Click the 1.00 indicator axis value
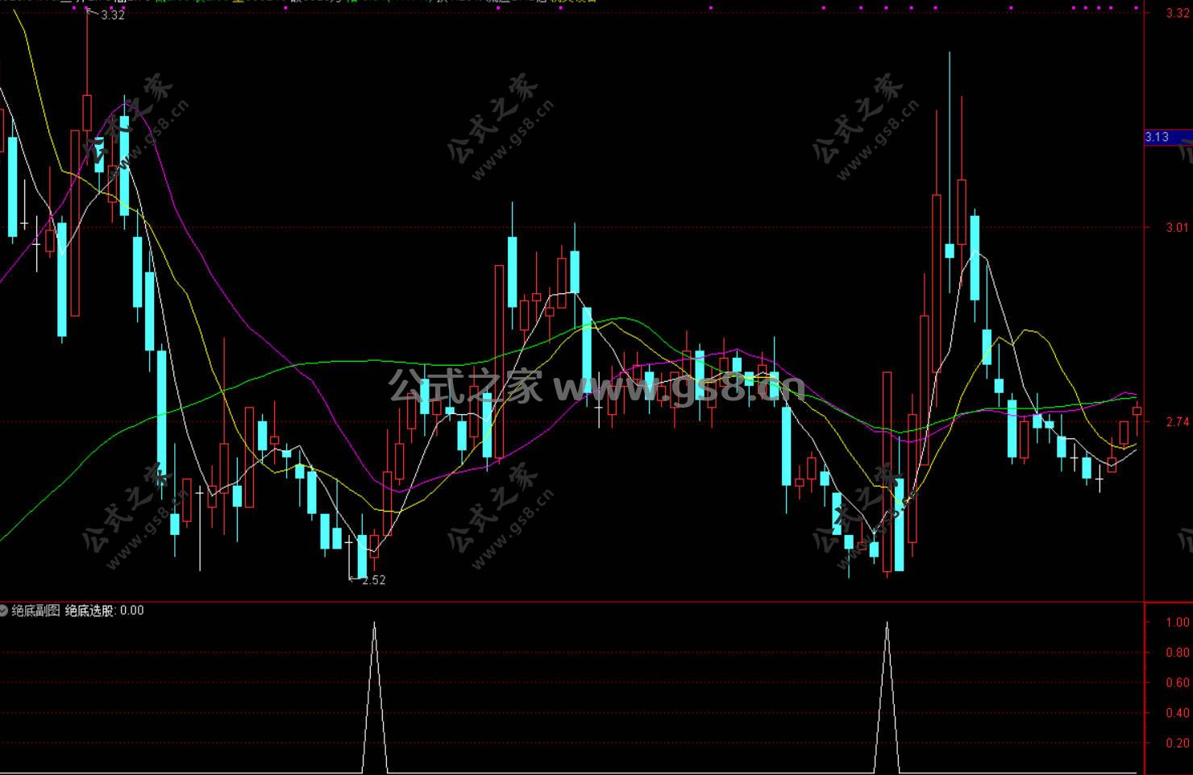This screenshot has height=775, width=1193. pyautogui.click(x=1178, y=622)
